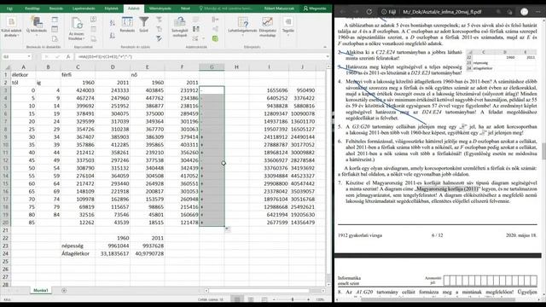Collapse the ribbon with the arrow
Image resolution: width=546 pixels, height=307 pixels.
pos(325,47)
